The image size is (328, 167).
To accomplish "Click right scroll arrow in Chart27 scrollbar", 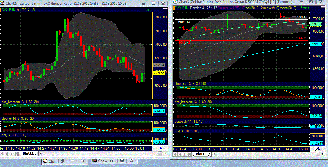I will click(x=165, y=154).
